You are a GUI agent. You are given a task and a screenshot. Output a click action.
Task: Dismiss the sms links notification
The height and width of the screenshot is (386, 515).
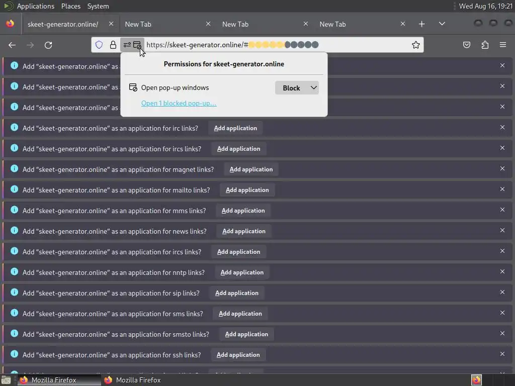502,313
